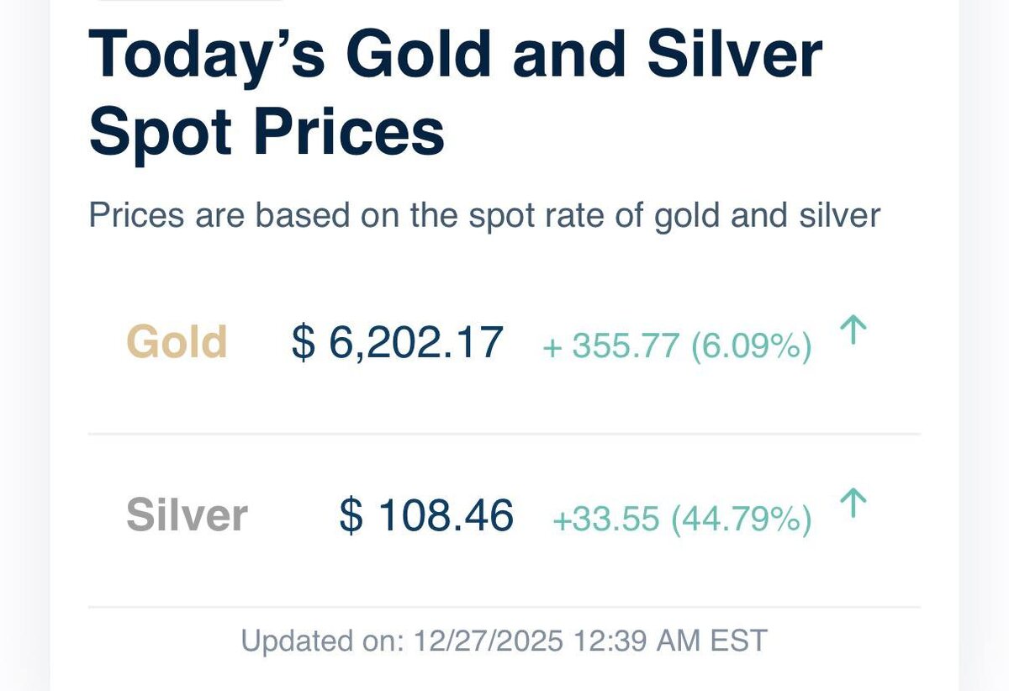The width and height of the screenshot is (1009, 691).
Task: Click the time 12:39 AM EST
Action: click(670, 641)
